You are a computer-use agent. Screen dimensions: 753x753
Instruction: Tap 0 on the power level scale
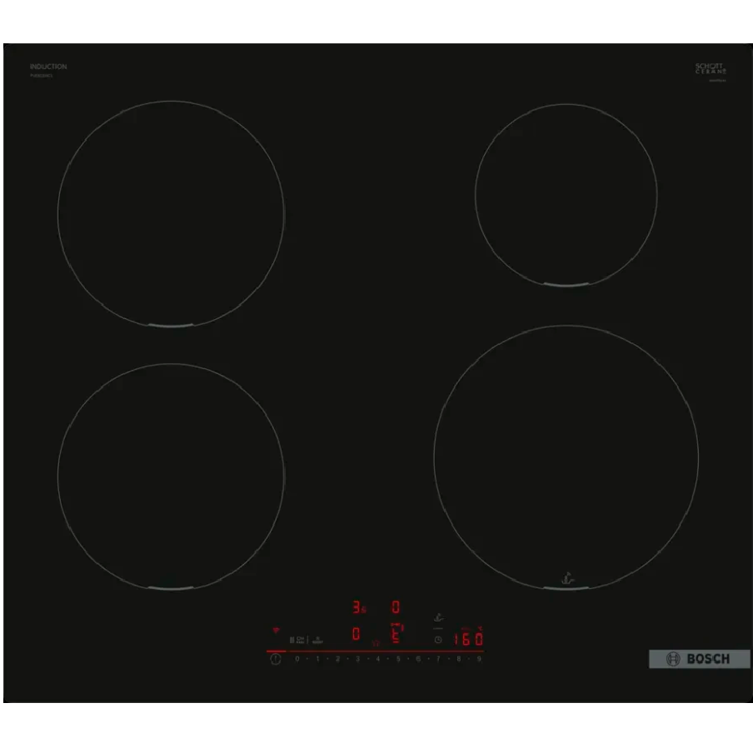coord(297,659)
